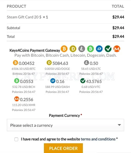Image resolution: width=131 pixels, height=153 pixels.
Task: Click the green Bitcoin Cash header icon
Action: [90, 49]
